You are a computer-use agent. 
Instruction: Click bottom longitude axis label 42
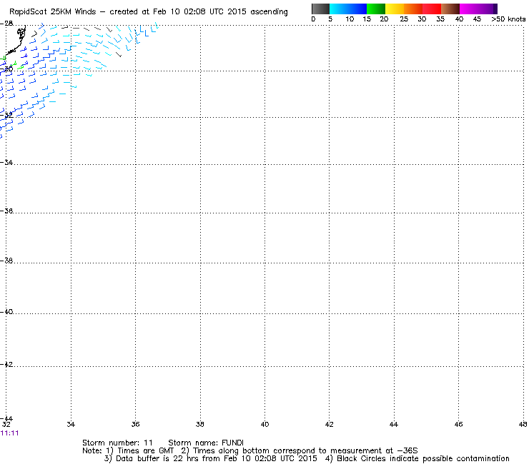click(330, 424)
